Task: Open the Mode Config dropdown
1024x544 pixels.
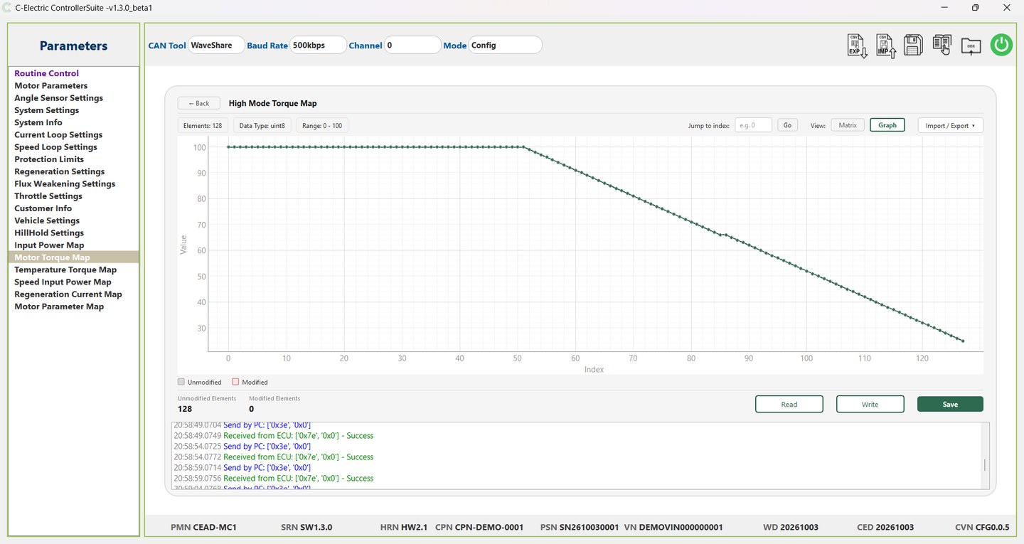Action: point(505,45)
